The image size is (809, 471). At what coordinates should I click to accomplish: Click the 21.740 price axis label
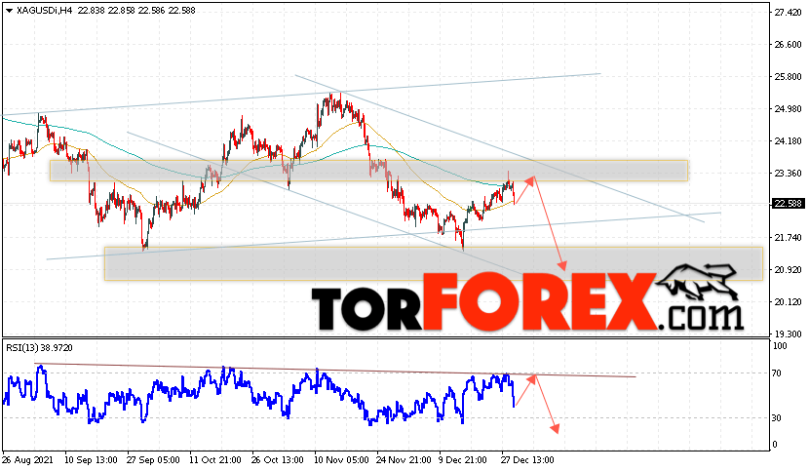click(x=788, y=238)
